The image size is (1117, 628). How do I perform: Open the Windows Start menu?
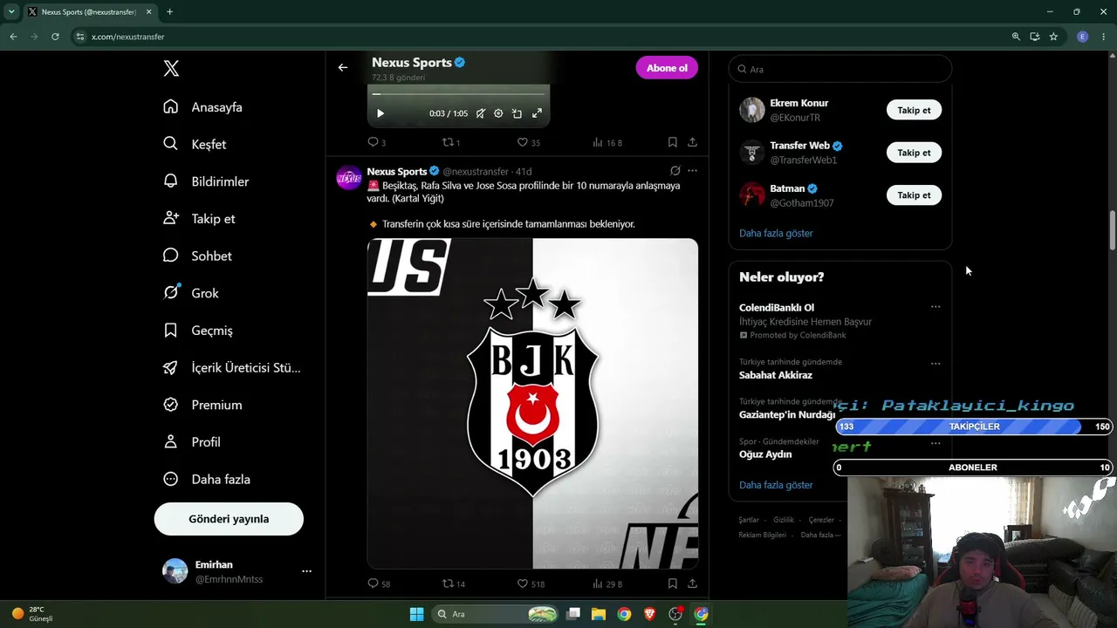(416, 614)
